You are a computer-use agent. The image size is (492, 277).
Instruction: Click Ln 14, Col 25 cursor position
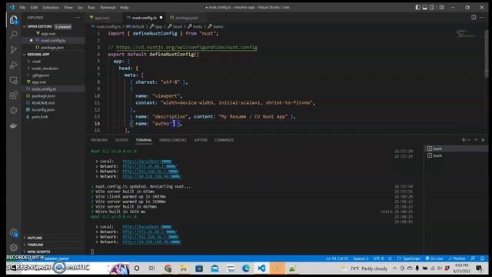[x=337, y=259]
